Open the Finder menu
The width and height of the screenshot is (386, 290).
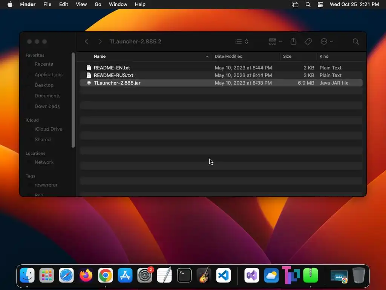pyautogui.click(x=28, y=5)
